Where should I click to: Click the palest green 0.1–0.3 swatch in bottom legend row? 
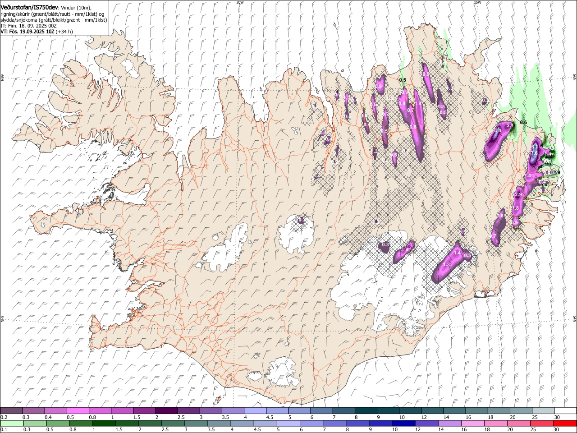pyautogui.click(x=12, y=423)
